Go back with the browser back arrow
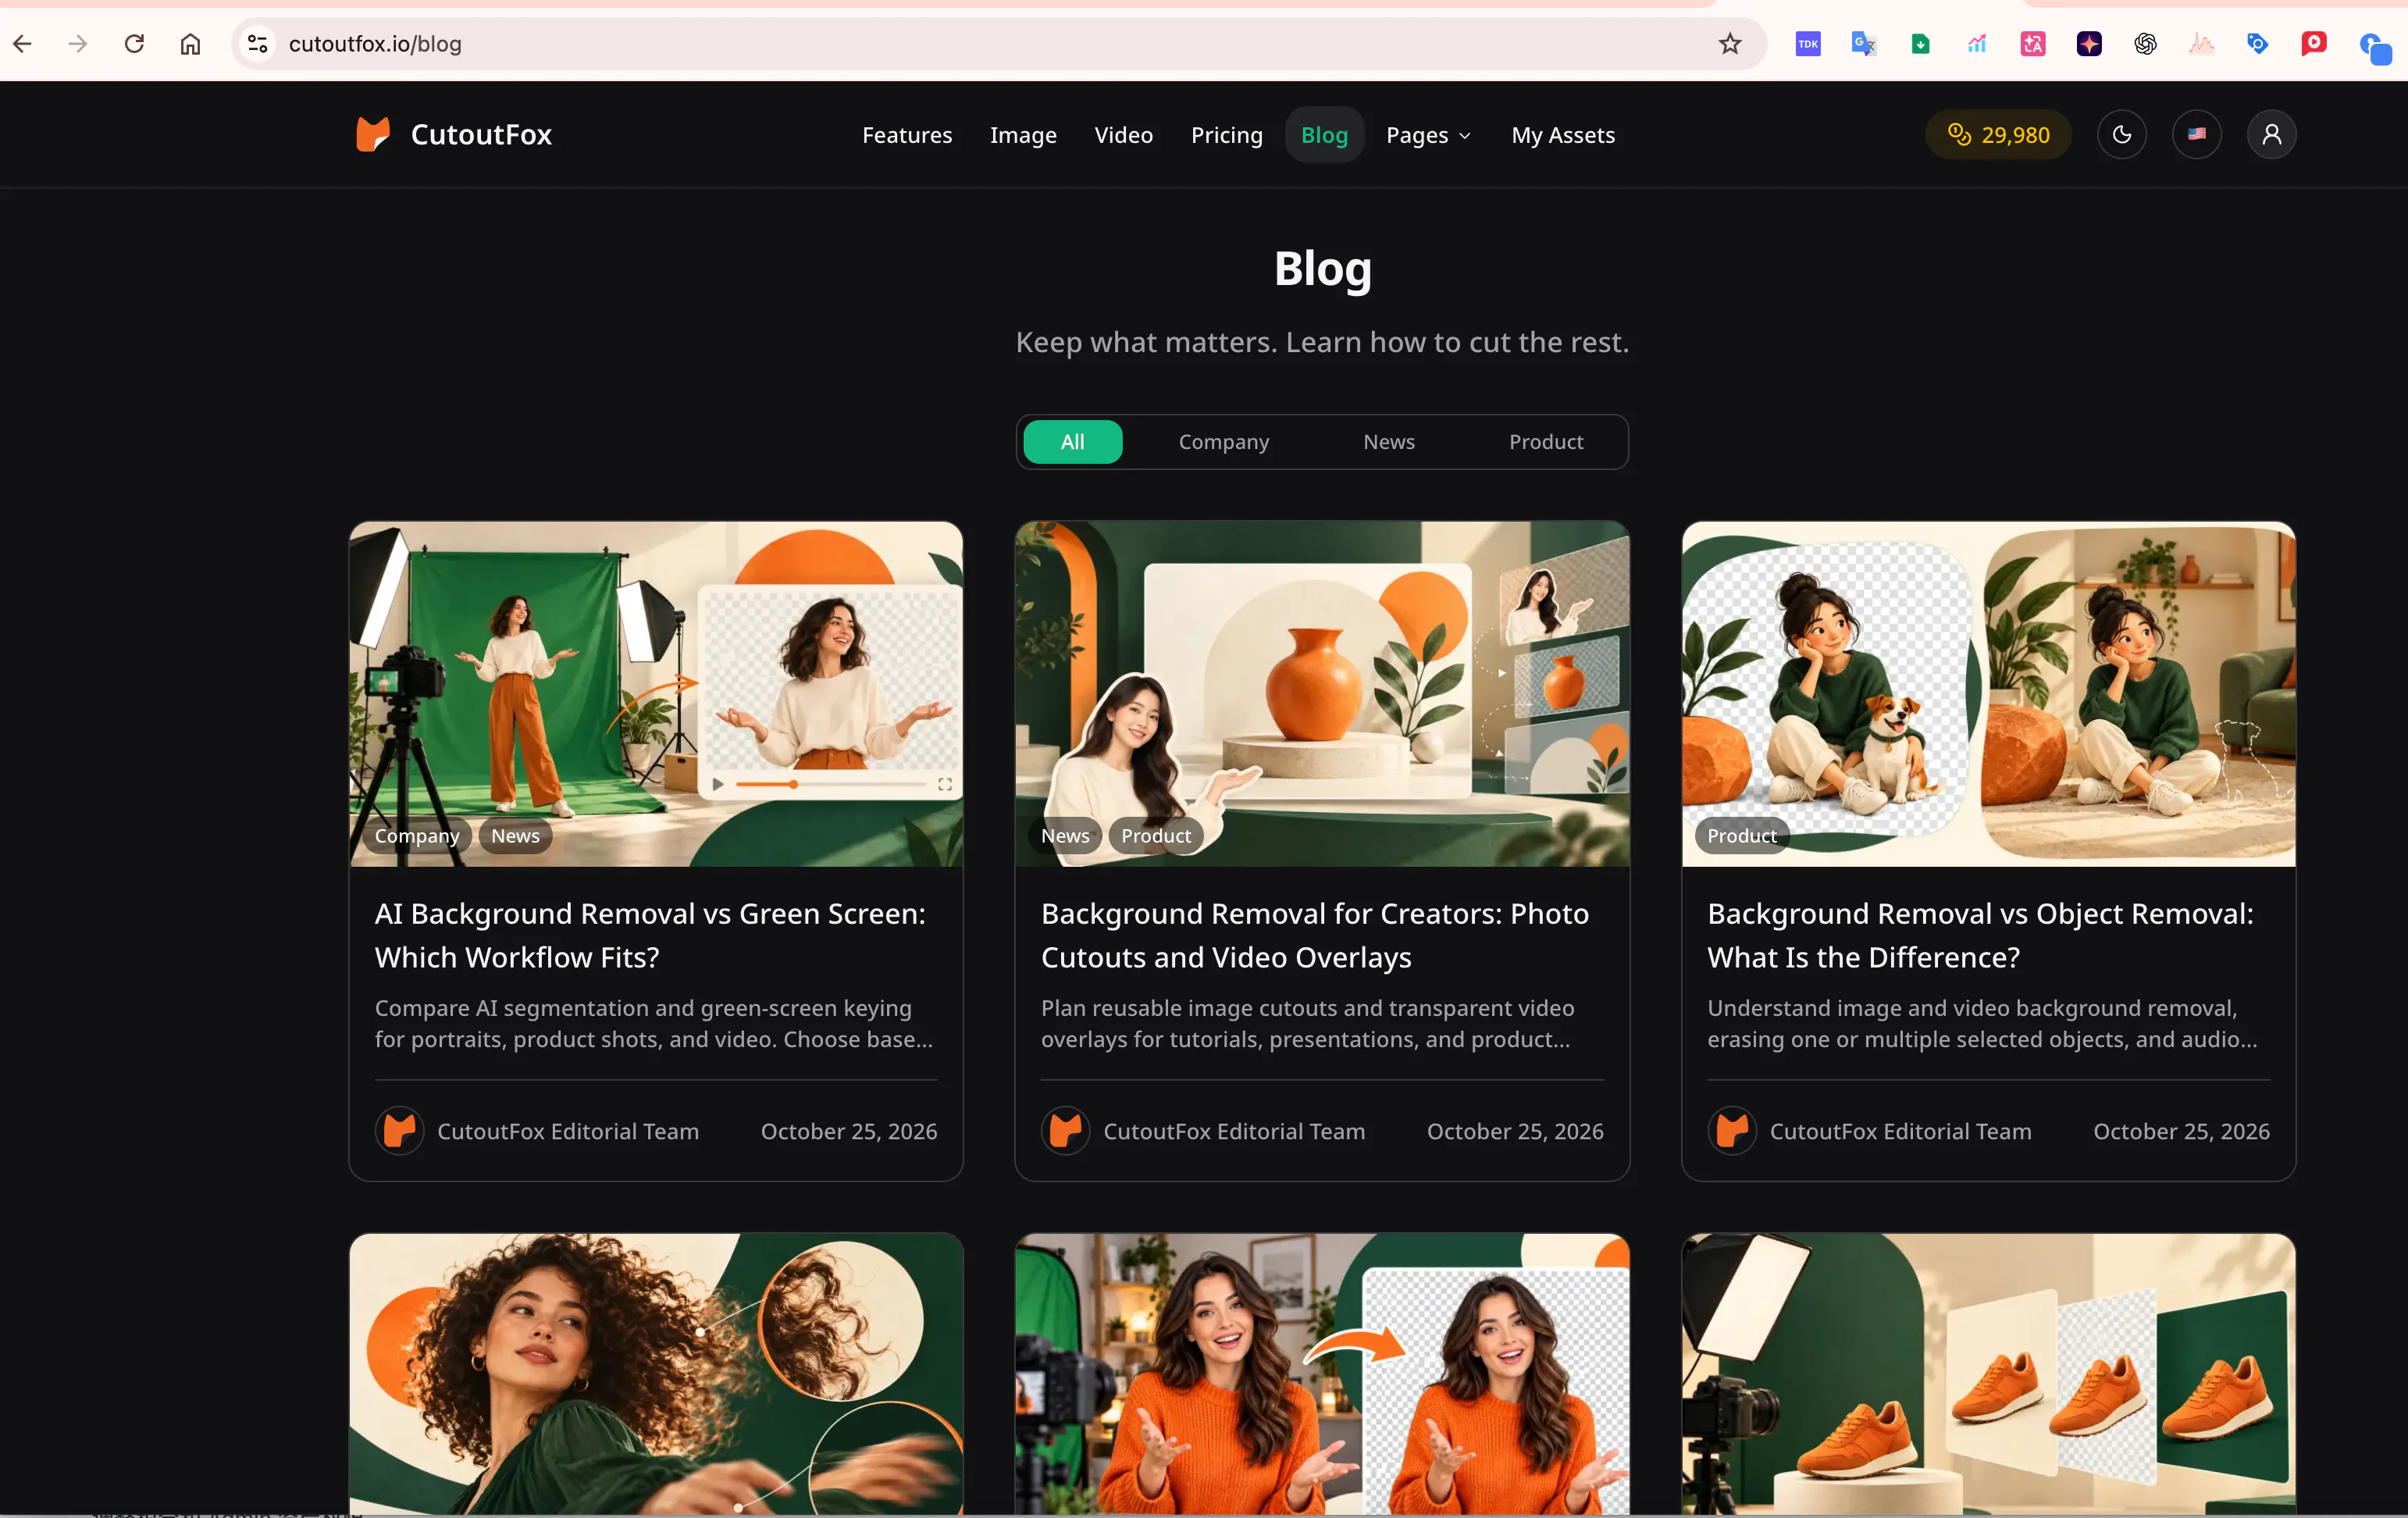This screenshot has width=2408, height=1518. pos(22,43)
